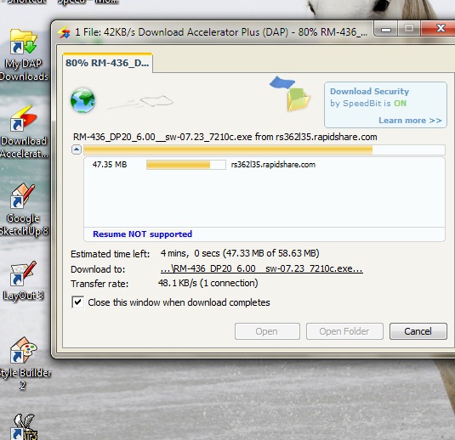The image size is (455, 440).
Task: Click the Resume NOT supported text
Action: [x=143, y=234]
